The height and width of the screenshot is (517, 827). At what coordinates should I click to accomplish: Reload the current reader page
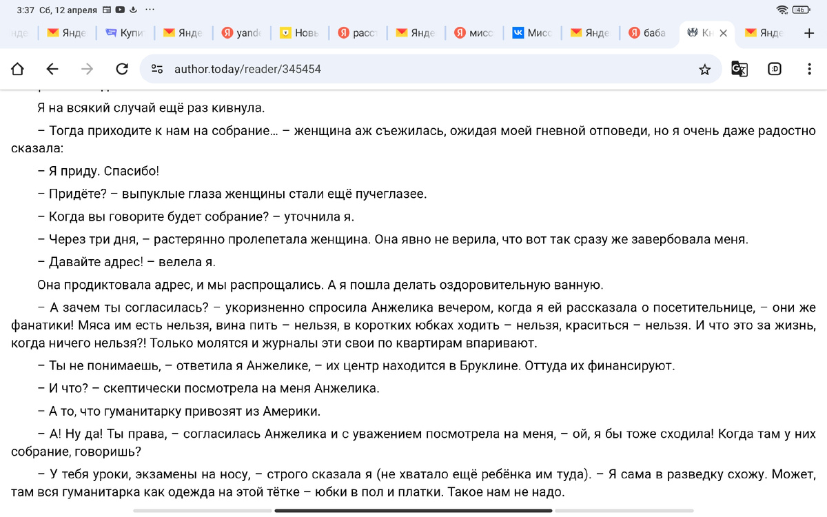(x=122, y=69)
